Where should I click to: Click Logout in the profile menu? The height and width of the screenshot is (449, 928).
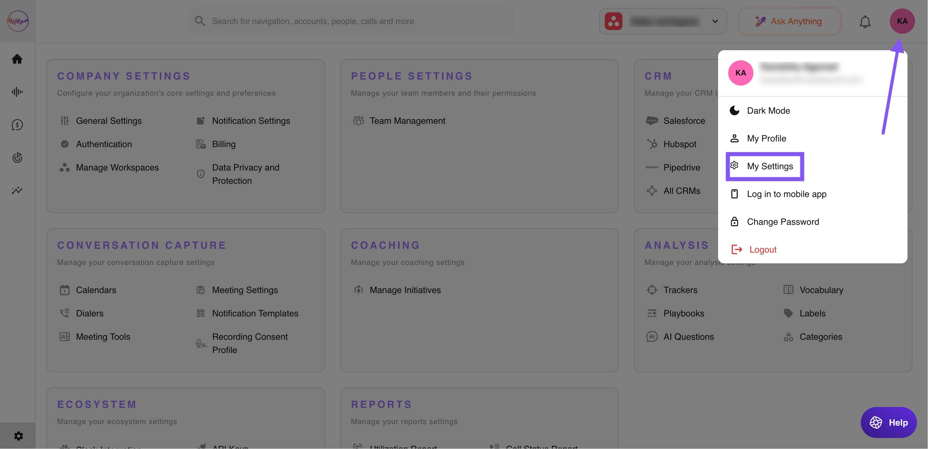click(x=762, y=249)
